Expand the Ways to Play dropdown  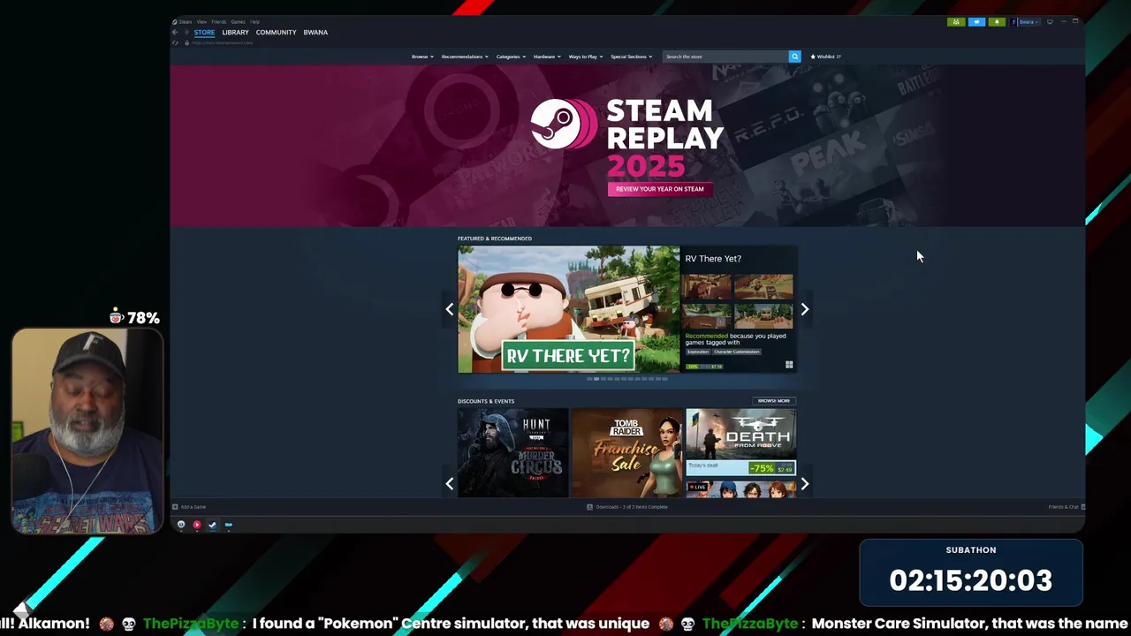pyautogui.click(x=585, y=57)
